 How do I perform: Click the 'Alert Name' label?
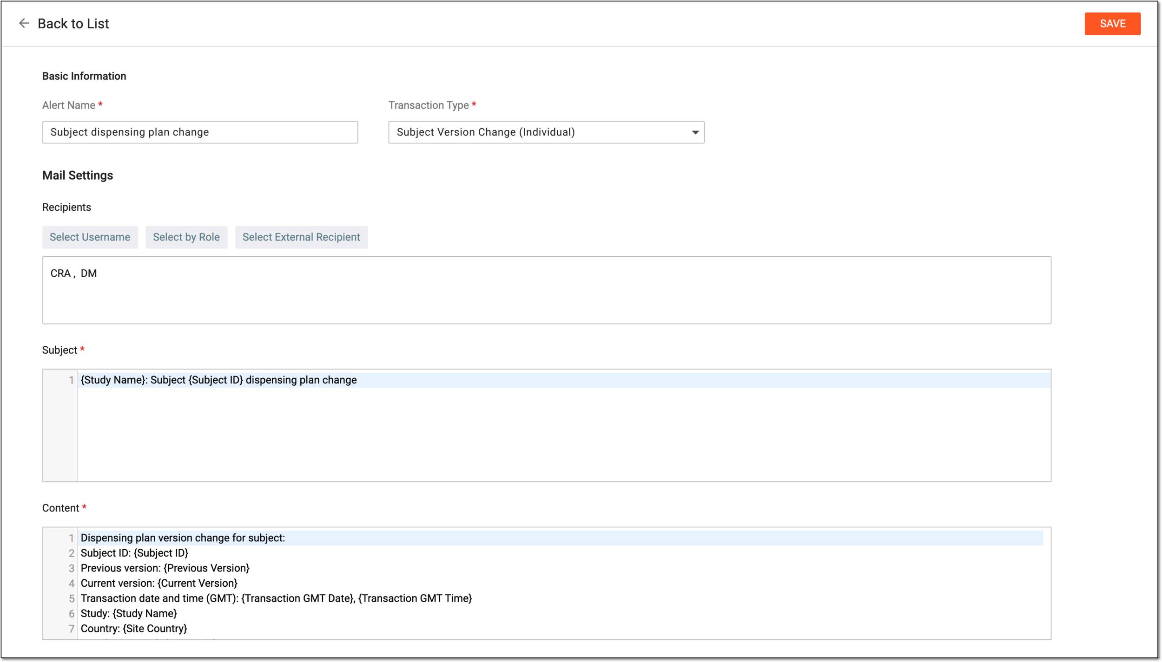pyautogui.click(x=69, y=105)
